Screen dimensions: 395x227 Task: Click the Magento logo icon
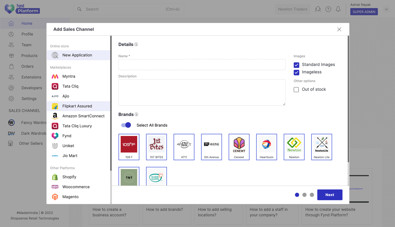55,197
